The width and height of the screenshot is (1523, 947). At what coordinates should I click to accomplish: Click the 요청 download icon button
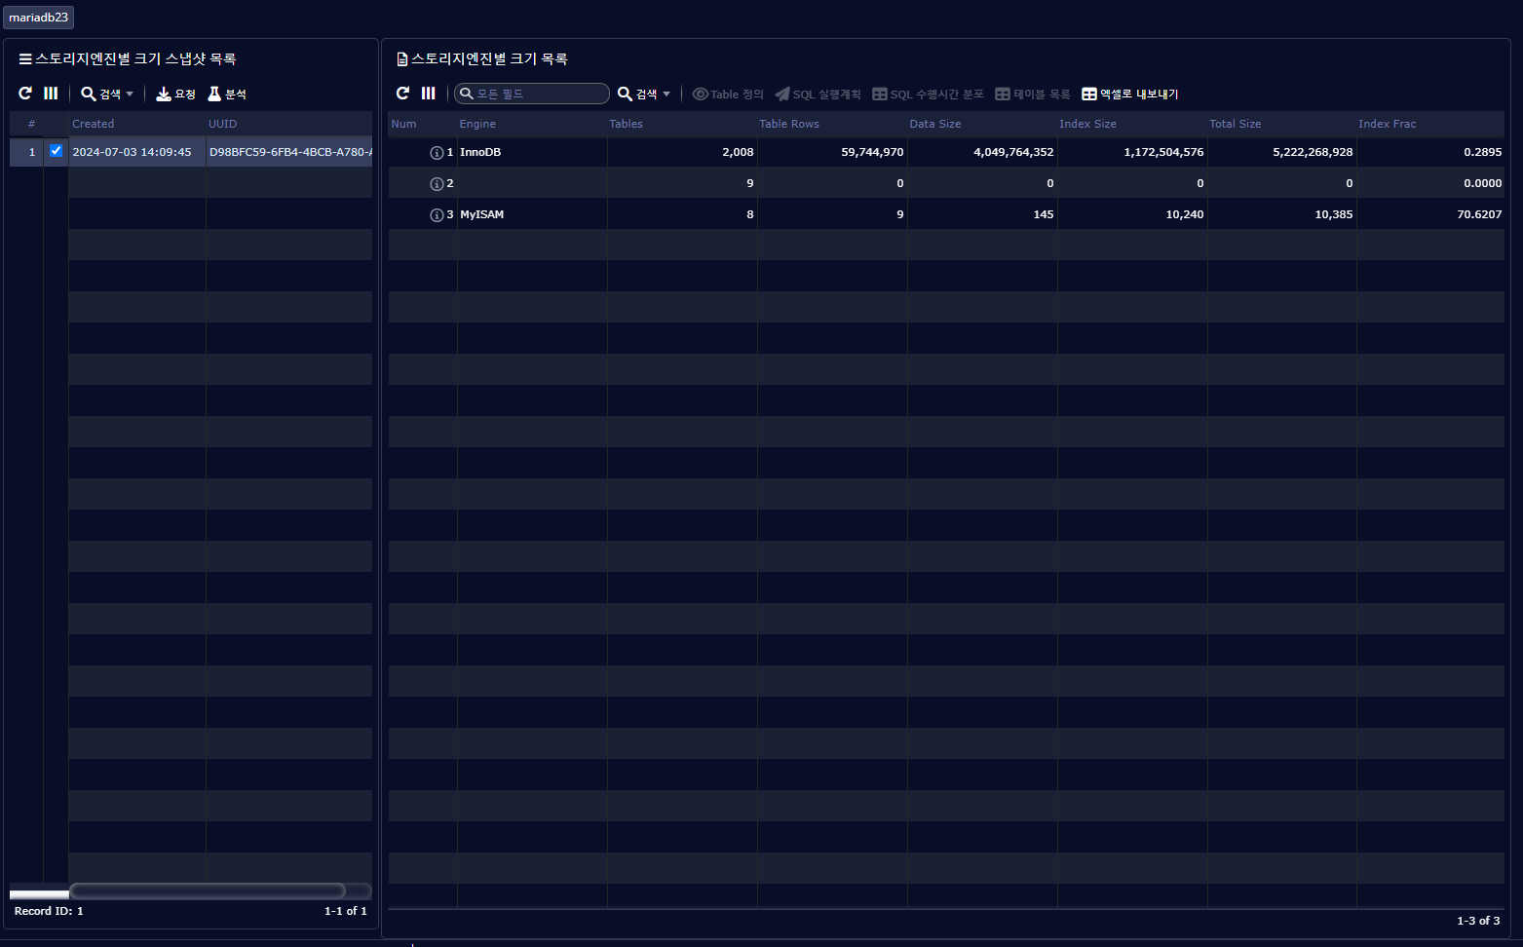176,94
